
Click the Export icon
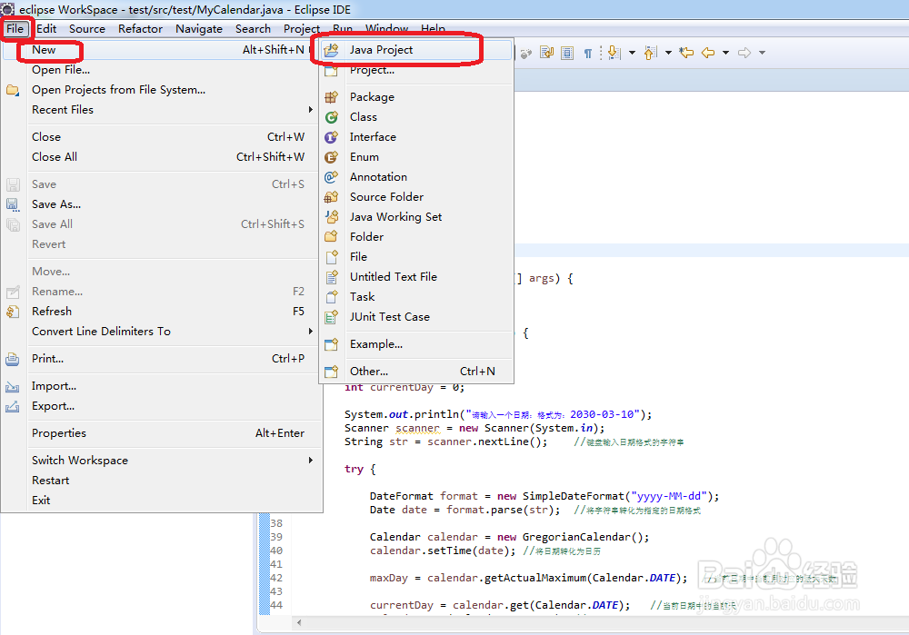click(12, 407)
